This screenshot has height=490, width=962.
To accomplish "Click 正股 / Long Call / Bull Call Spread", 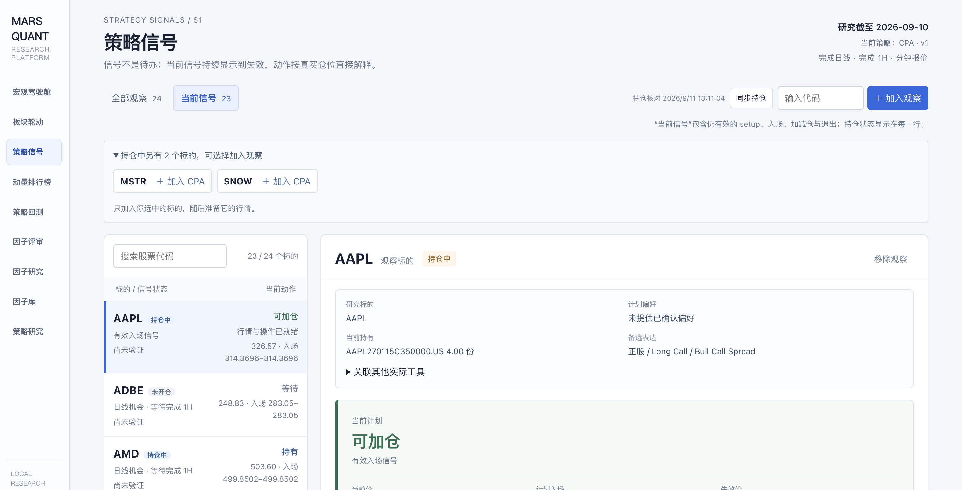I will click(692, 351).
